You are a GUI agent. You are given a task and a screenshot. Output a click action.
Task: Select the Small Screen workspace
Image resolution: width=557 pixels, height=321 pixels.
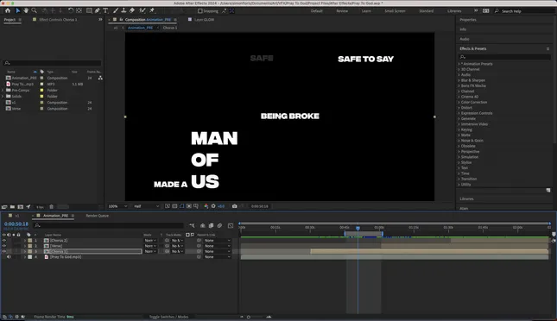[395, 11]
